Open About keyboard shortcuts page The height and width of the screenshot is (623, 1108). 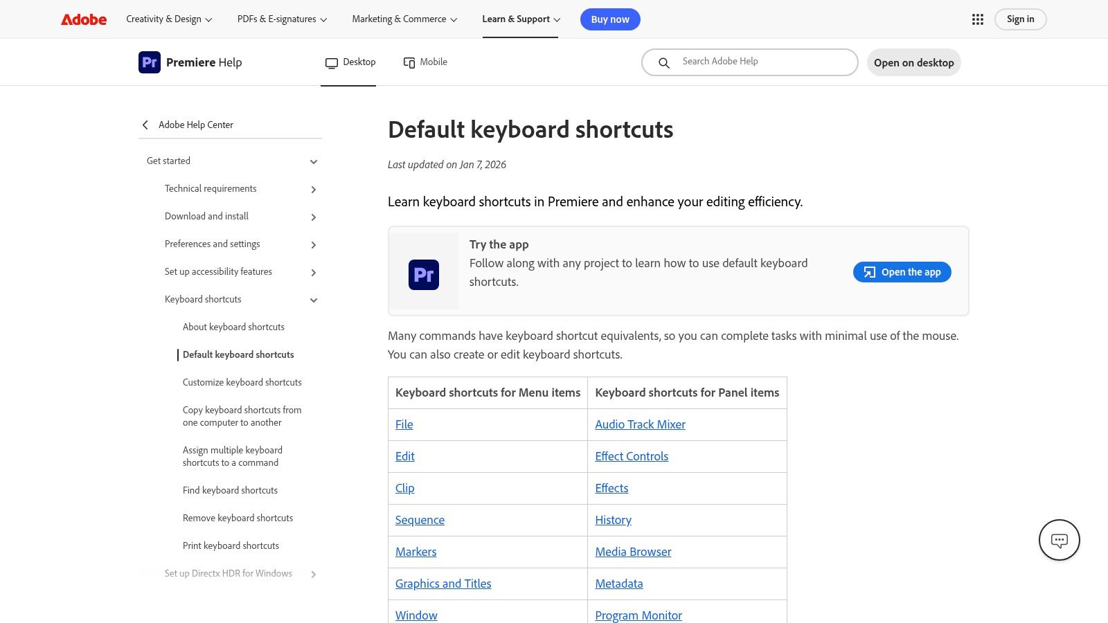pos(233,327)
